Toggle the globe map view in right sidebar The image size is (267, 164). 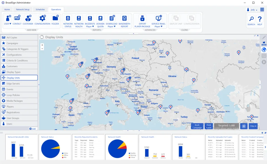264,50
